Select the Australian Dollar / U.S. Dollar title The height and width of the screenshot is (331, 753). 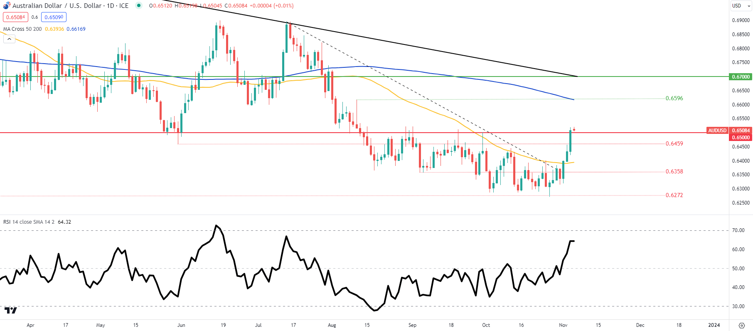tap(57, 6)
